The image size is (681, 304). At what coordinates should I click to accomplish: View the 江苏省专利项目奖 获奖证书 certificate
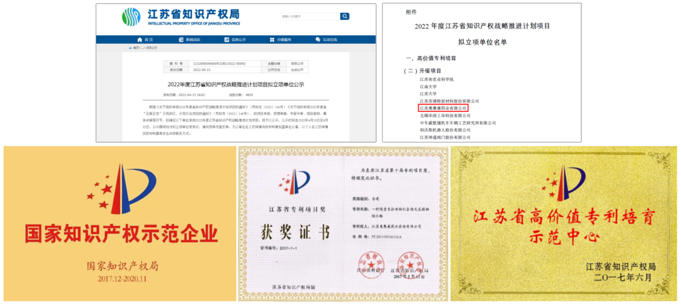tap(341, 224)
